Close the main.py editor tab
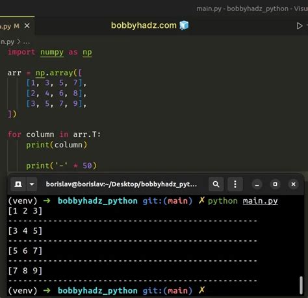This screenshot has width=308, height=298. click(27, 26)
